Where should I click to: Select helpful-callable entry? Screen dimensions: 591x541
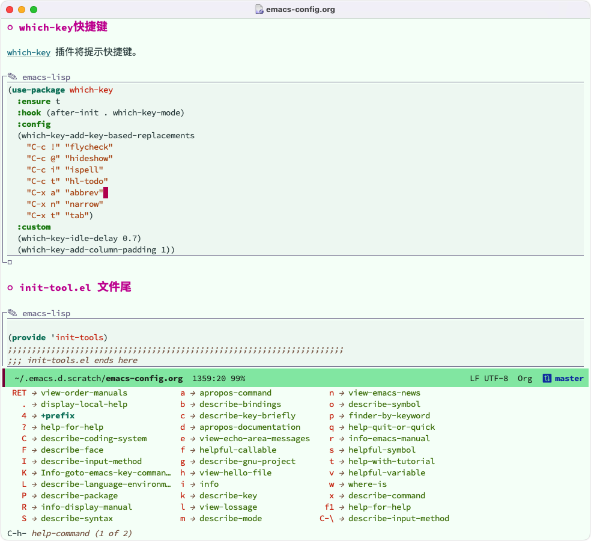[238, 450]
